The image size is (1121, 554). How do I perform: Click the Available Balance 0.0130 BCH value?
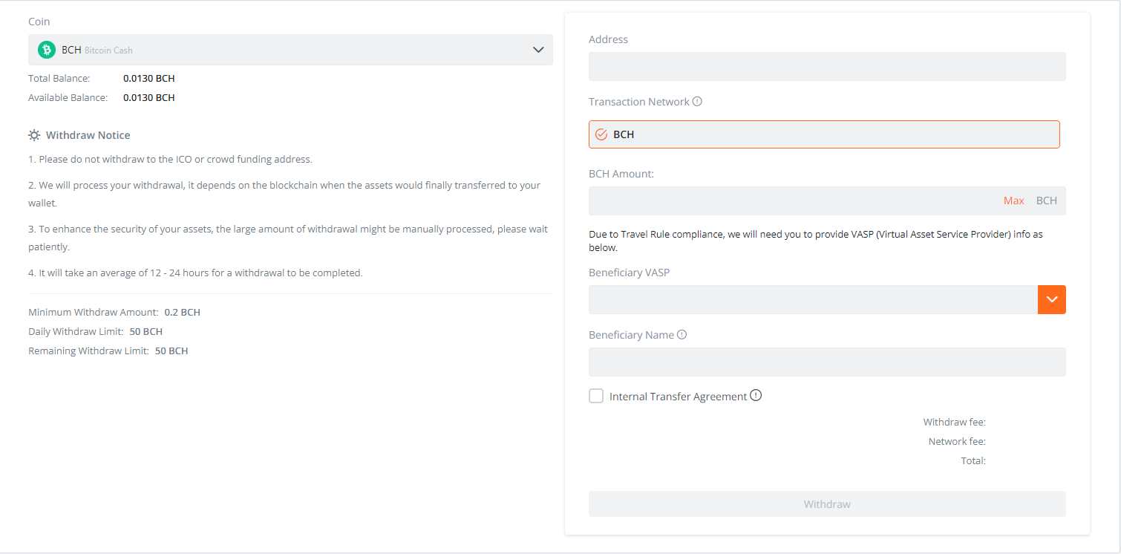(x=149, y=97)
